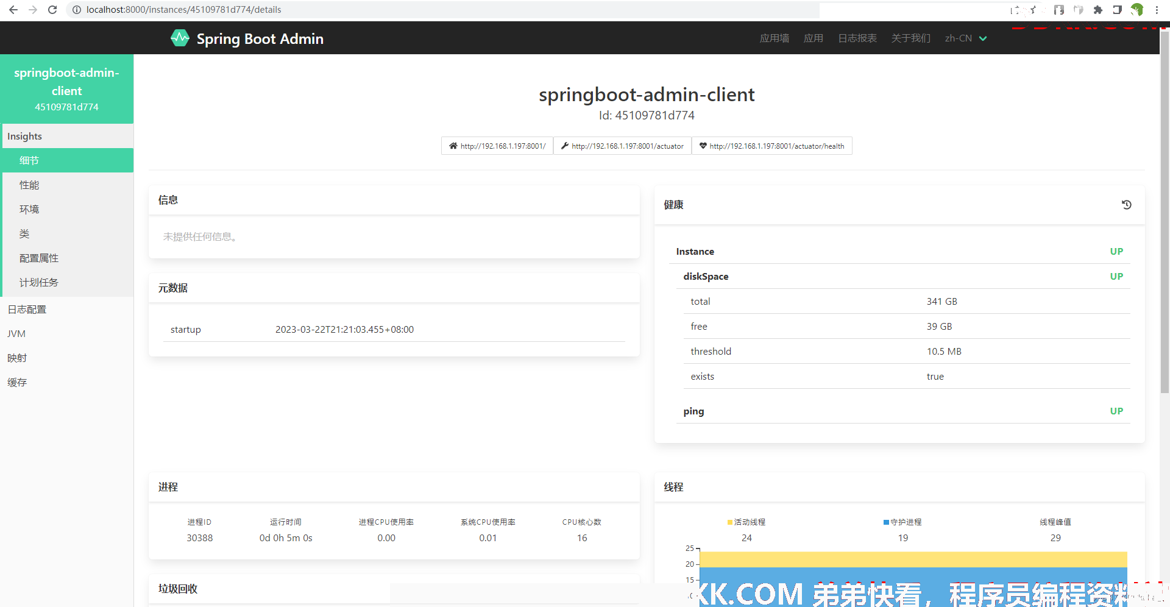Open the actuator/health URL link button

coord(771,146)
